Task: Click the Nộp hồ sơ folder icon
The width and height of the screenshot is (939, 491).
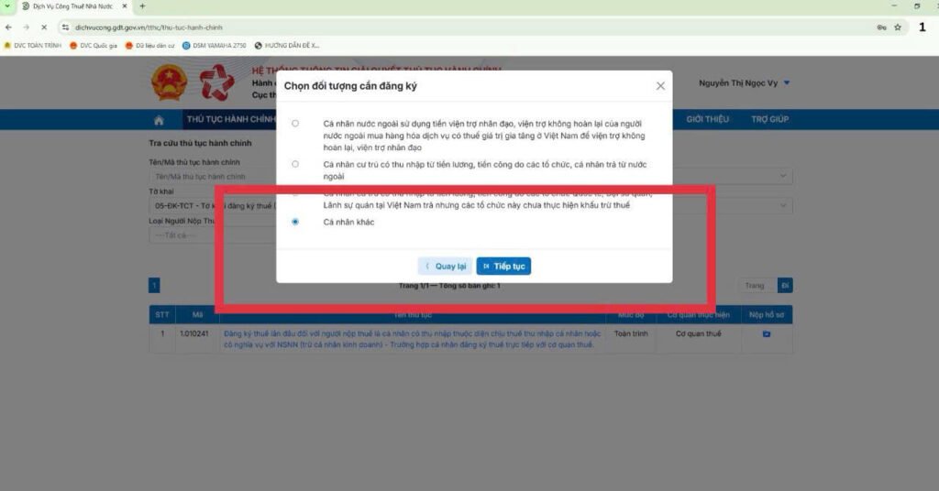Action: click(x=766, y=334)
